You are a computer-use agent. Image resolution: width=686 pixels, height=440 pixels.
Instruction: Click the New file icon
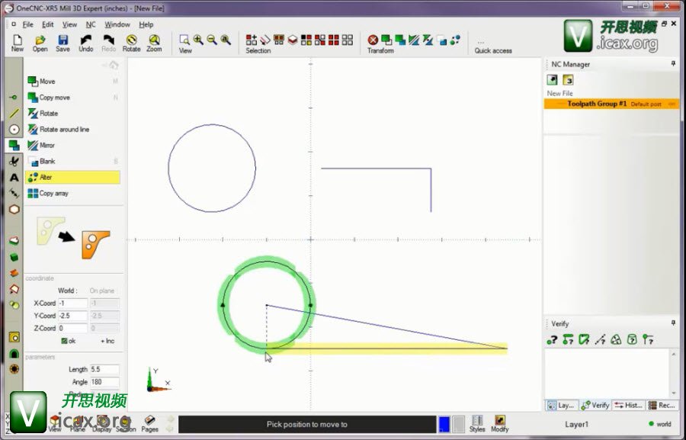pos(17,41)
